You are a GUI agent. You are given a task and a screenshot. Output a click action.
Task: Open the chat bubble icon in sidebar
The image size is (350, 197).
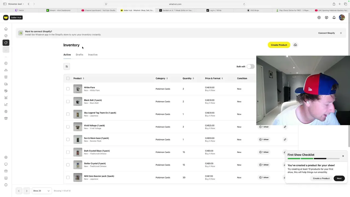6,164
